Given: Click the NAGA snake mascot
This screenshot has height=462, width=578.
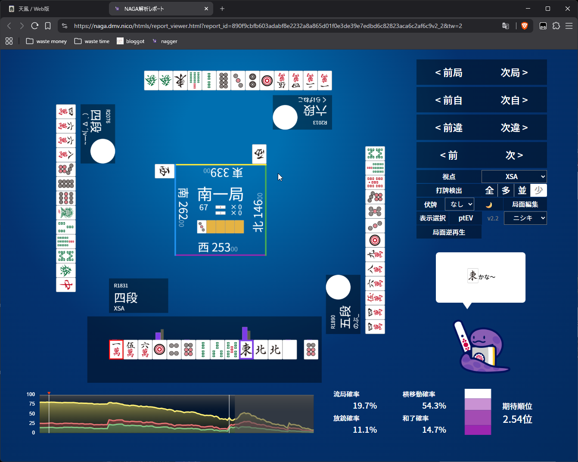Looking at the screenshot, I should 482,346.
